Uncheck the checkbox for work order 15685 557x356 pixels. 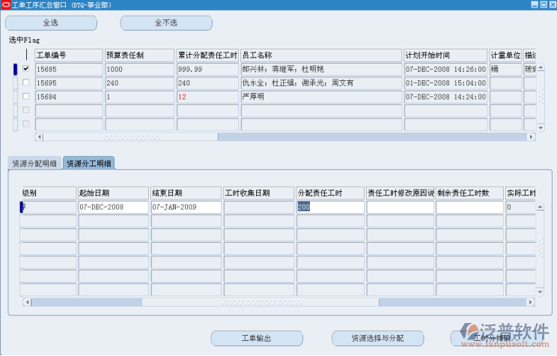26,69
